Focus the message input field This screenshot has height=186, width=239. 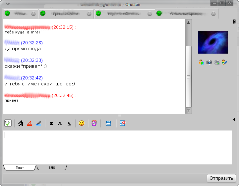(118, 147)
